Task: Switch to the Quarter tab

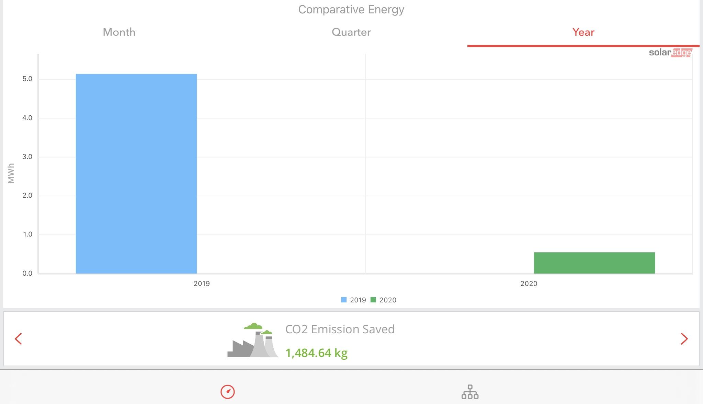Action: [351, 32]
